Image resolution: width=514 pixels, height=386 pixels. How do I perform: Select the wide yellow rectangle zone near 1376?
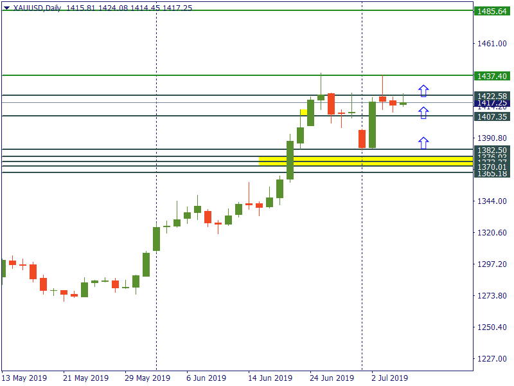coord(366,161)
